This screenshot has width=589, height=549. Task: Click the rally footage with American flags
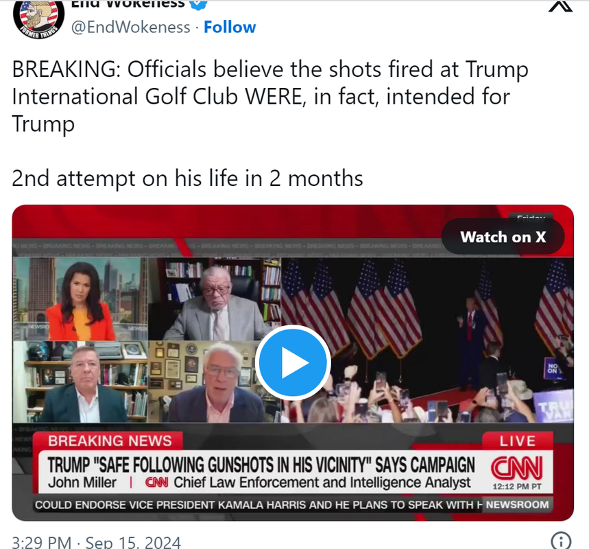(x=427, y=340)
